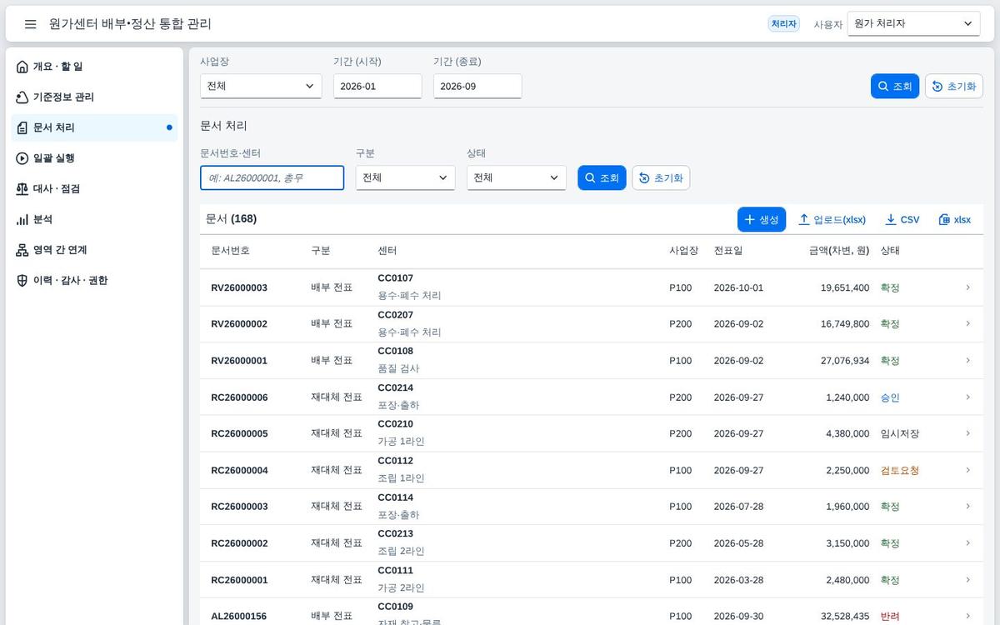The image size is (1000, 625).
Task: Focus the 문서번호·센터 search field
Action: tap(272, 177)
